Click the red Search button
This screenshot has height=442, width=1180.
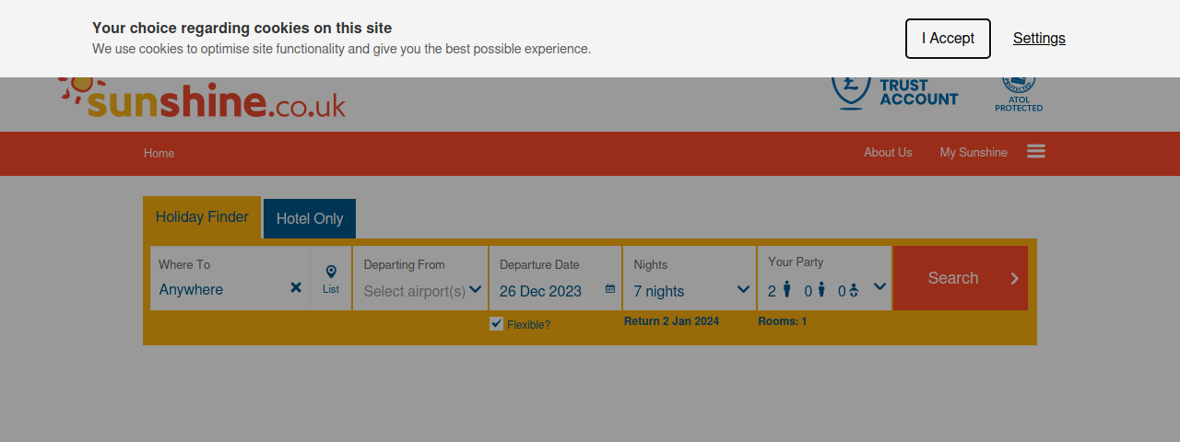tap(961, 278)
